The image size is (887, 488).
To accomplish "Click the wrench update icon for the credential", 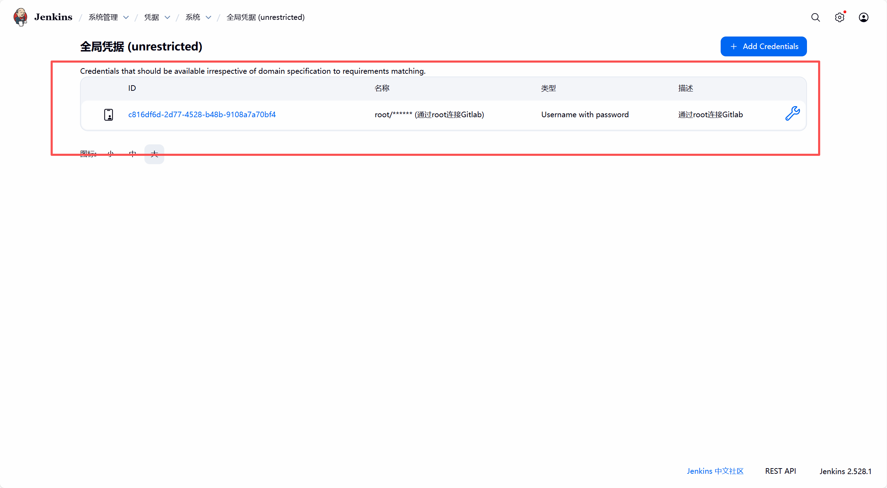I will point(792,114).
